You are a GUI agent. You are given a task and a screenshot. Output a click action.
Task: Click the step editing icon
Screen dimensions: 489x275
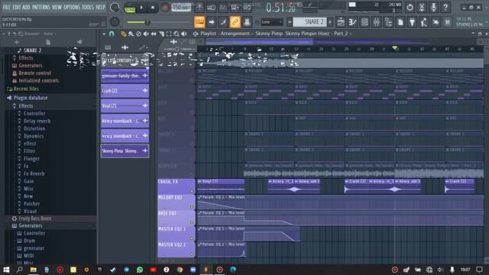[223, 22]
